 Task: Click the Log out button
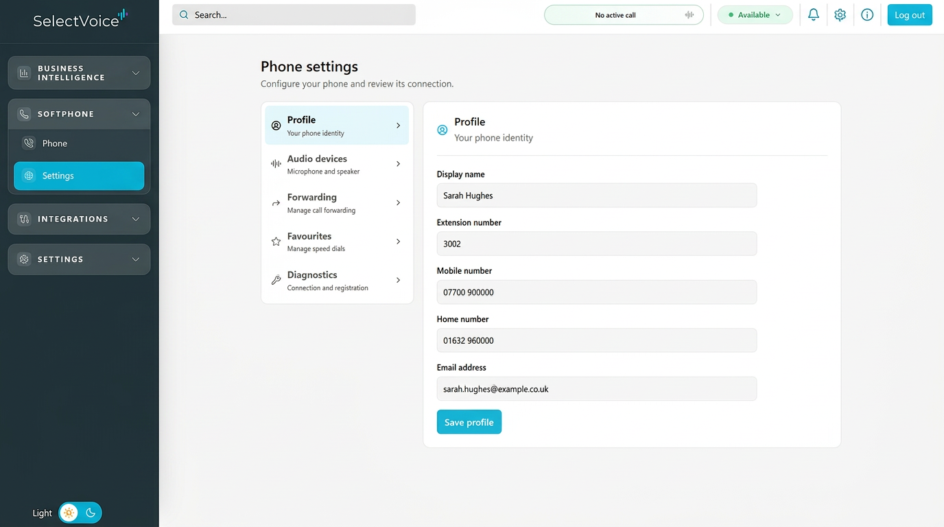tap(910, 15)
